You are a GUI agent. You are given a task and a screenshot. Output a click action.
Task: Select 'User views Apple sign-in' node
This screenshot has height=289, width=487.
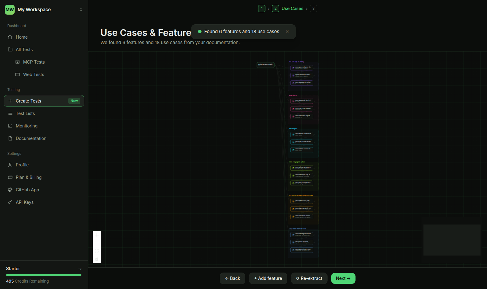(302, 176)
